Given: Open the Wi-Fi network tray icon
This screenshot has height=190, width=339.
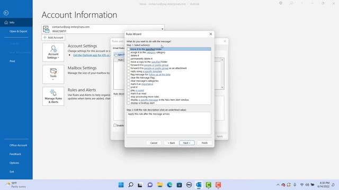Looking at the screenshot, I should 302,185.
